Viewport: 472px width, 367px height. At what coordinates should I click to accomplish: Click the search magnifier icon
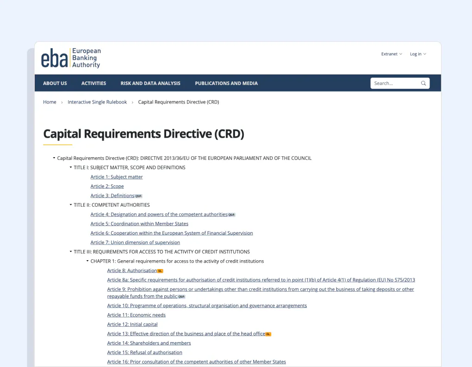(x=423, y=83)
